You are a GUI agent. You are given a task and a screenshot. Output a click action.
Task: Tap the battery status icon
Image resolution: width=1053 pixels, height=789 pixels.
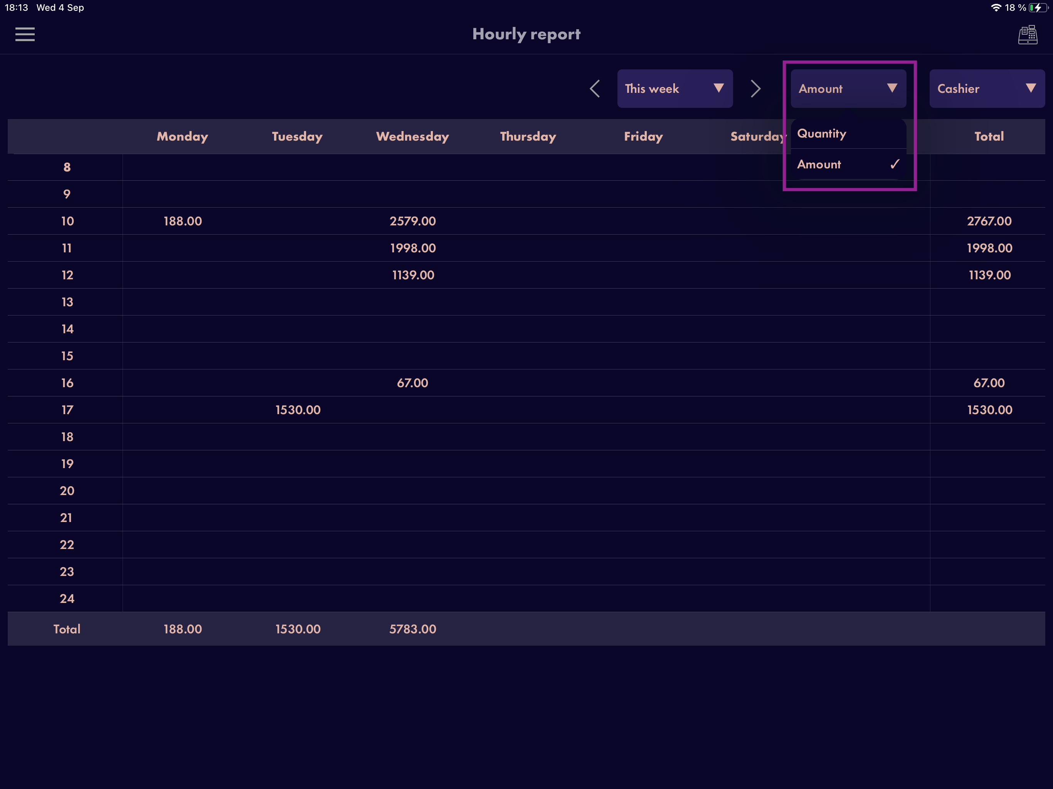point(1038,8)
